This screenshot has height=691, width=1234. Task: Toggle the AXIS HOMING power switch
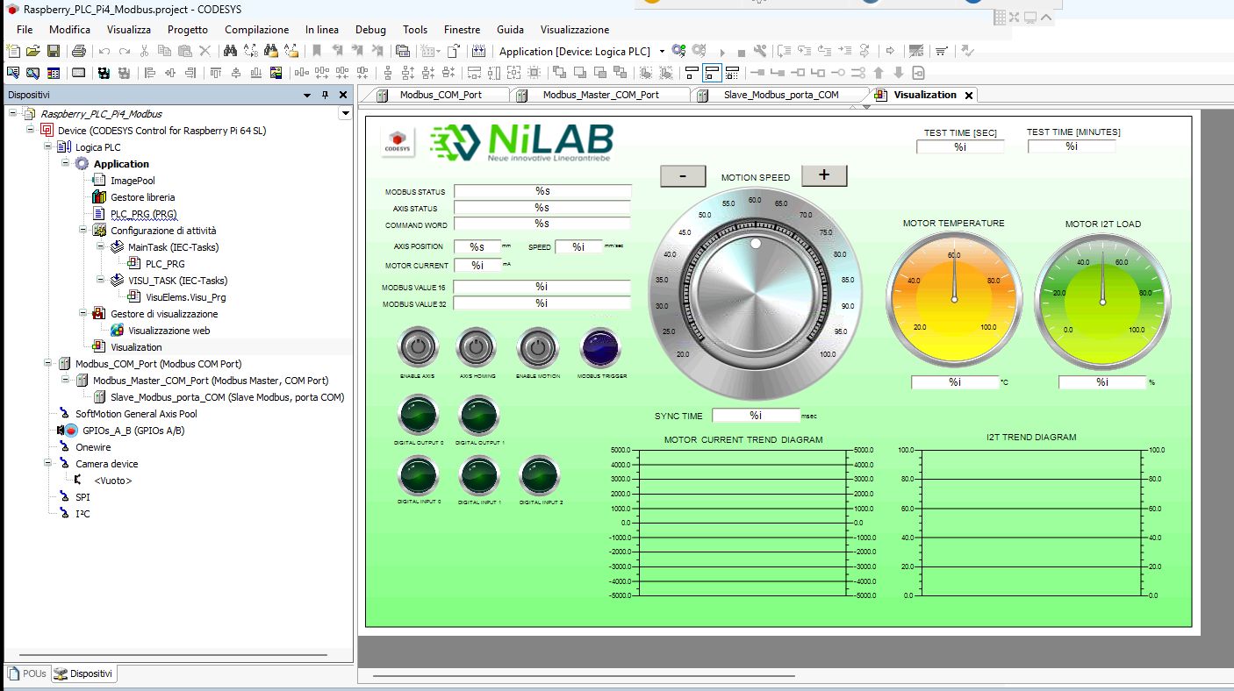[477, 348]
